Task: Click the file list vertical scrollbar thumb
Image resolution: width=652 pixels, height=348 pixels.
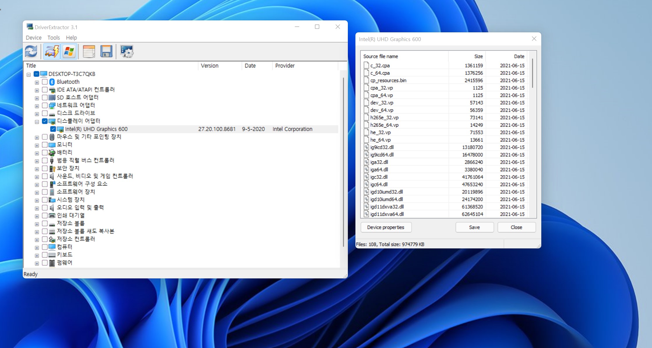Action: 533,73
